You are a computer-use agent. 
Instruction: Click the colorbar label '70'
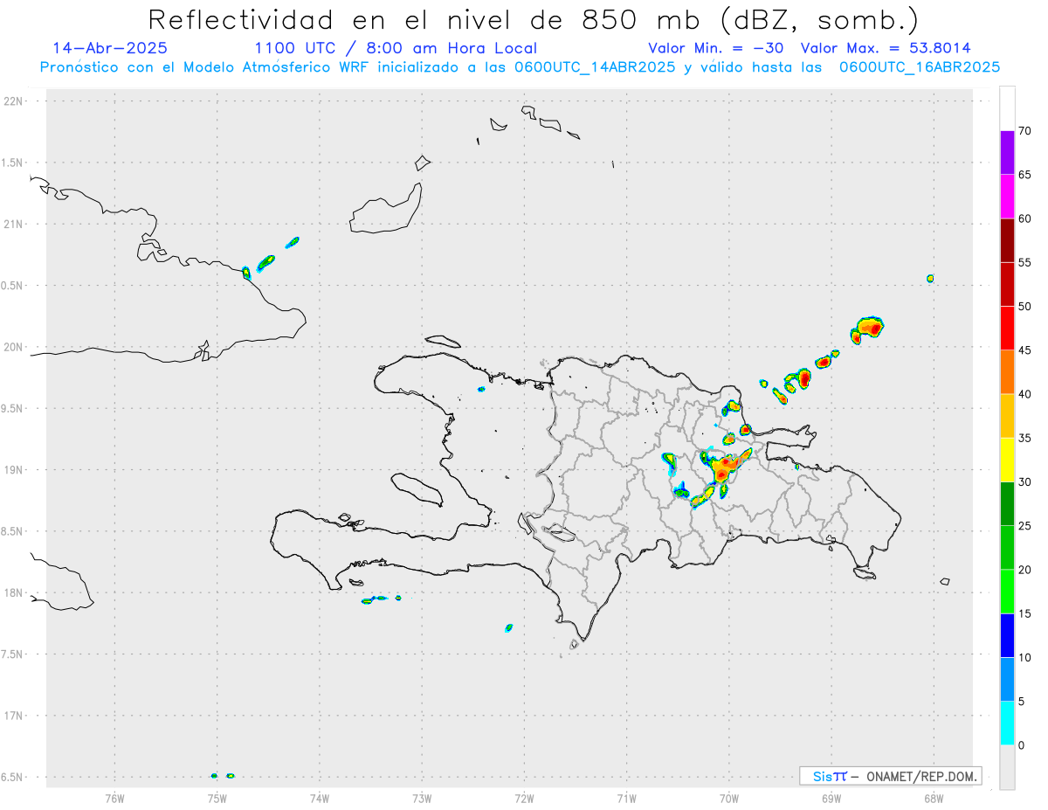pyautogui.click(x=1024, y=131)
